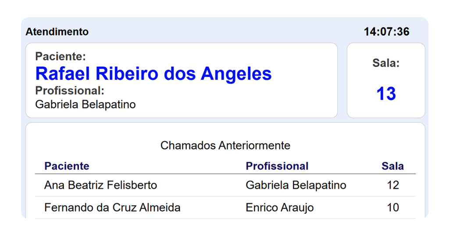Image resolution: width=449 pixels, height=236 pixels.
Task: Click room 10 in the history table
Action: point(392,207)
